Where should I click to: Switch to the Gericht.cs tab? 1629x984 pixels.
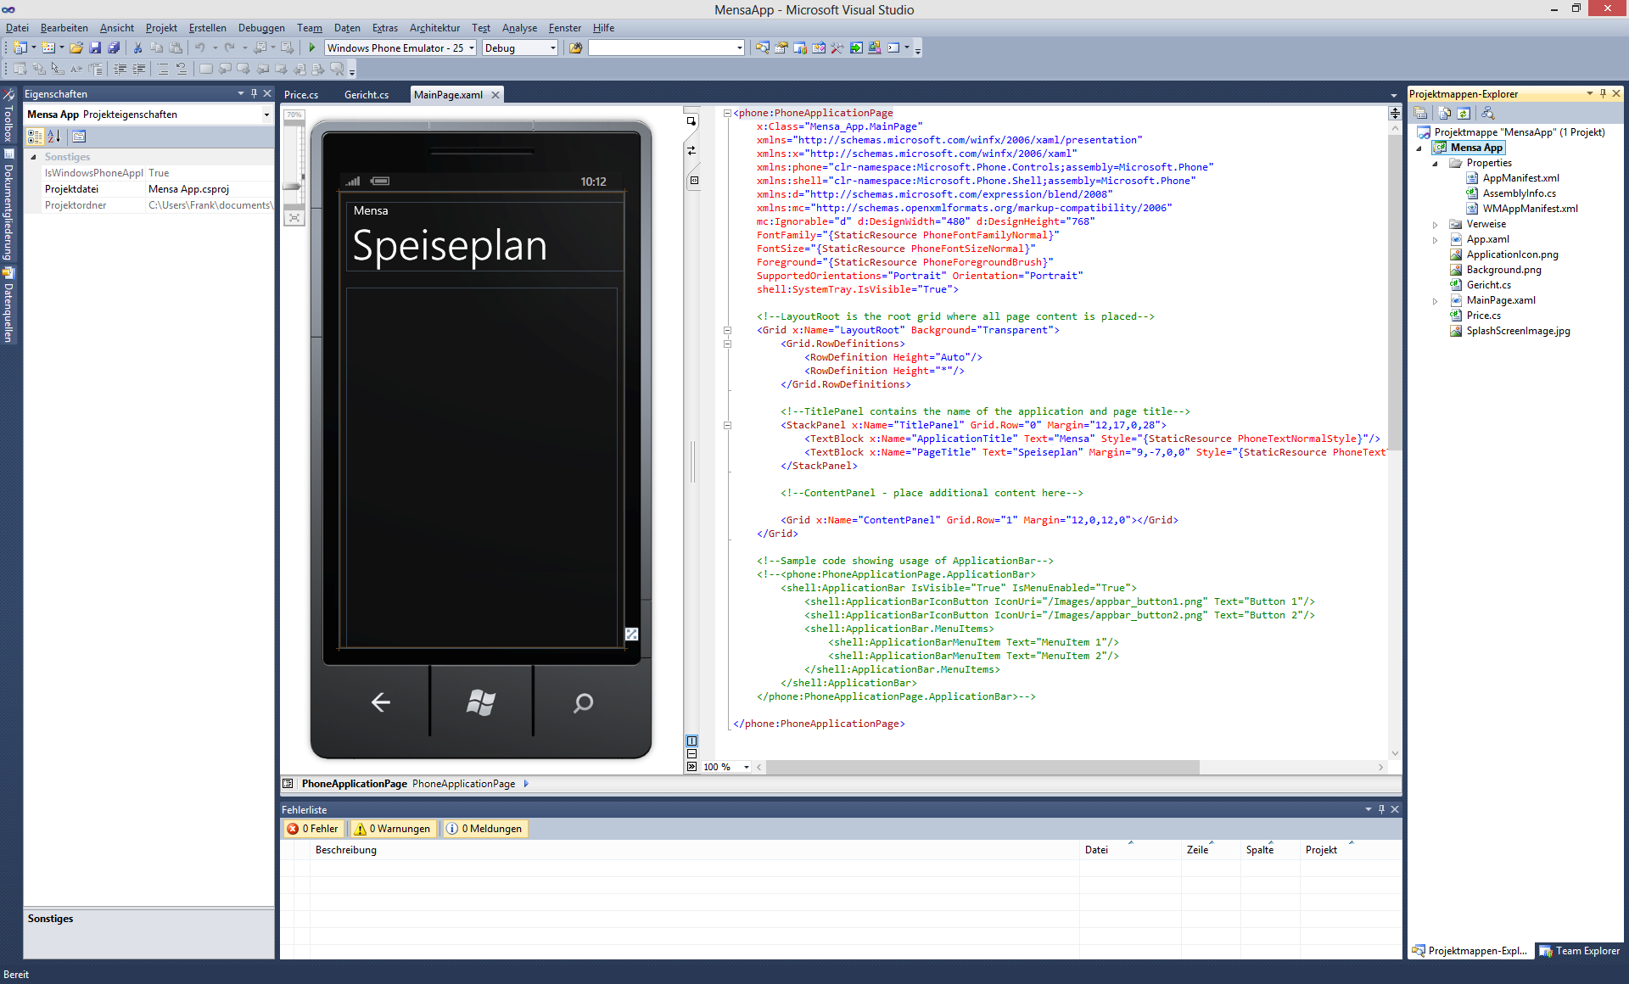[367, 95]
